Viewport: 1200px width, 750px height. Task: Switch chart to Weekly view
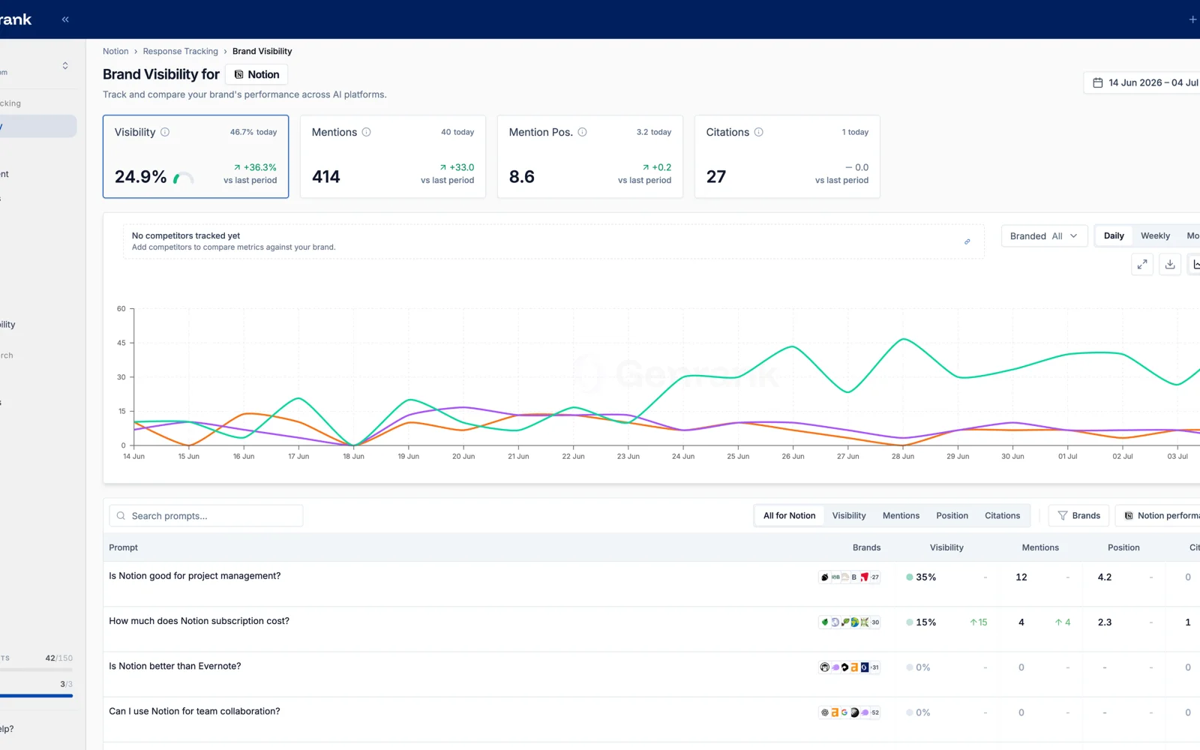[1155, 235]
